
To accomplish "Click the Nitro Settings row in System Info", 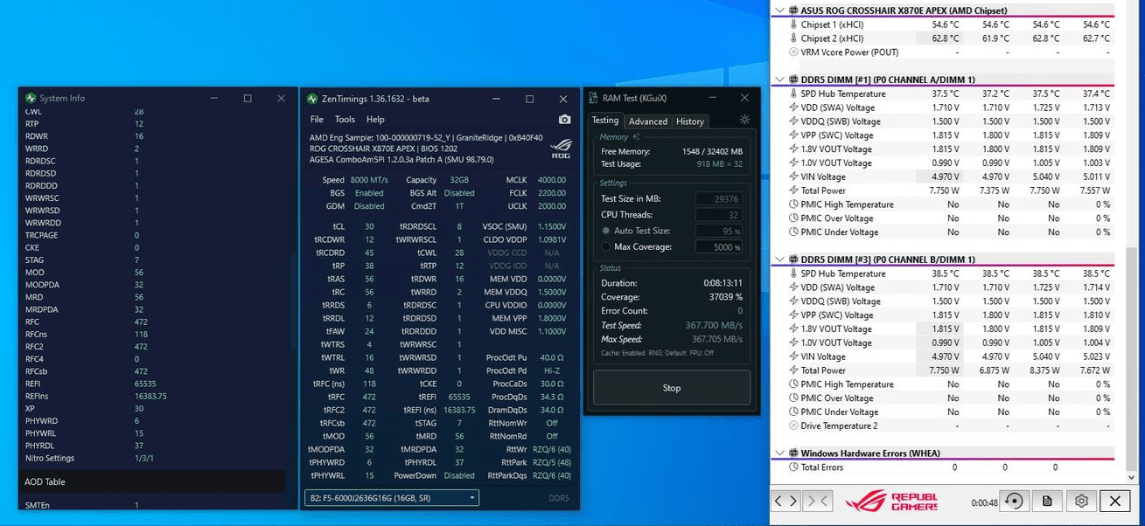I will coord(152,458).
